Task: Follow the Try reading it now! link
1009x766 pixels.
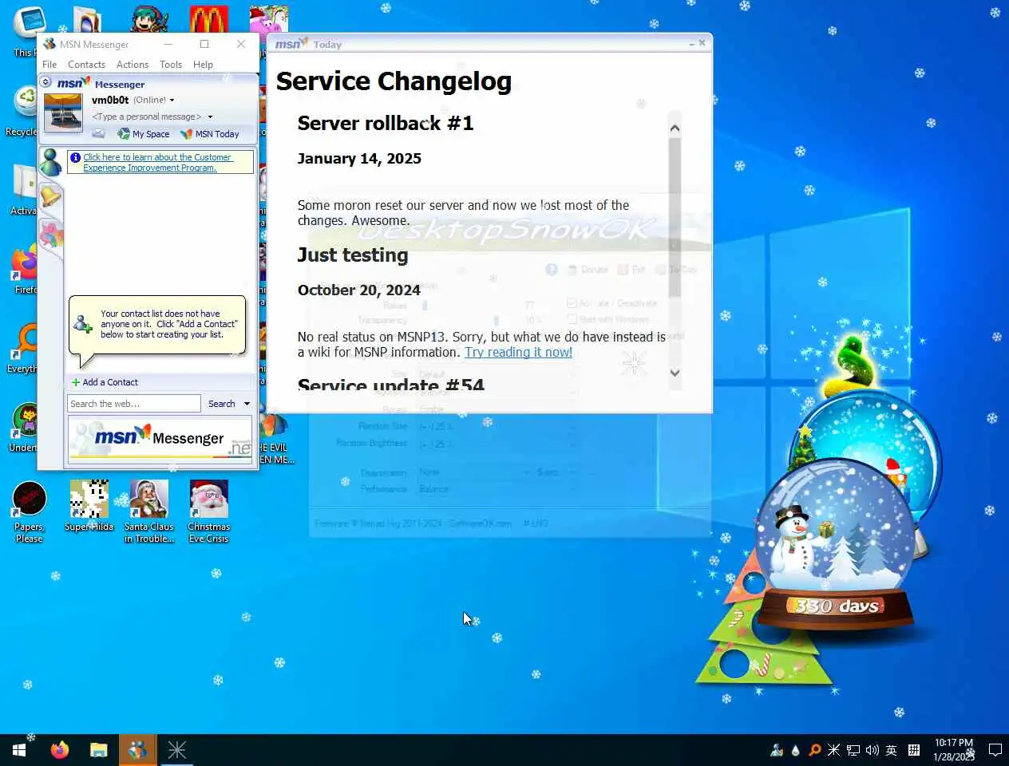Action: [518, 352]
